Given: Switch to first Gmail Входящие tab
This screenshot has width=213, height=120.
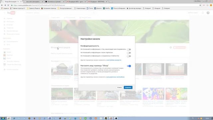Looking at the screenshot, I should coord(76,2).
